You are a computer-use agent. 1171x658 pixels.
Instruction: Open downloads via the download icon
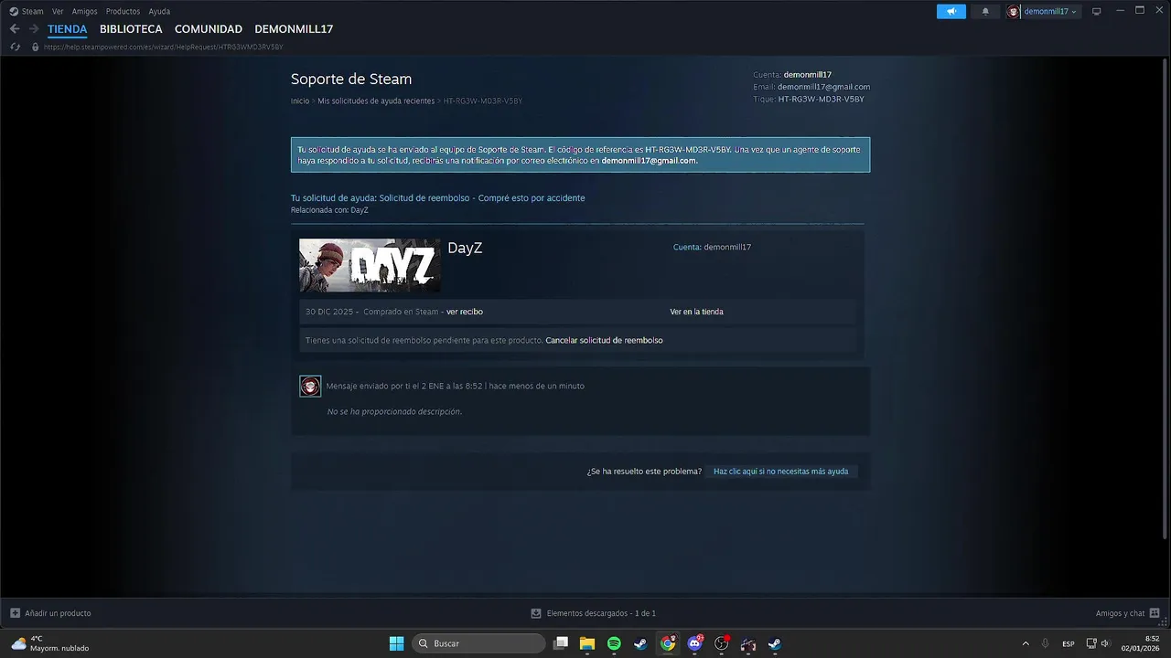(536, 613)
